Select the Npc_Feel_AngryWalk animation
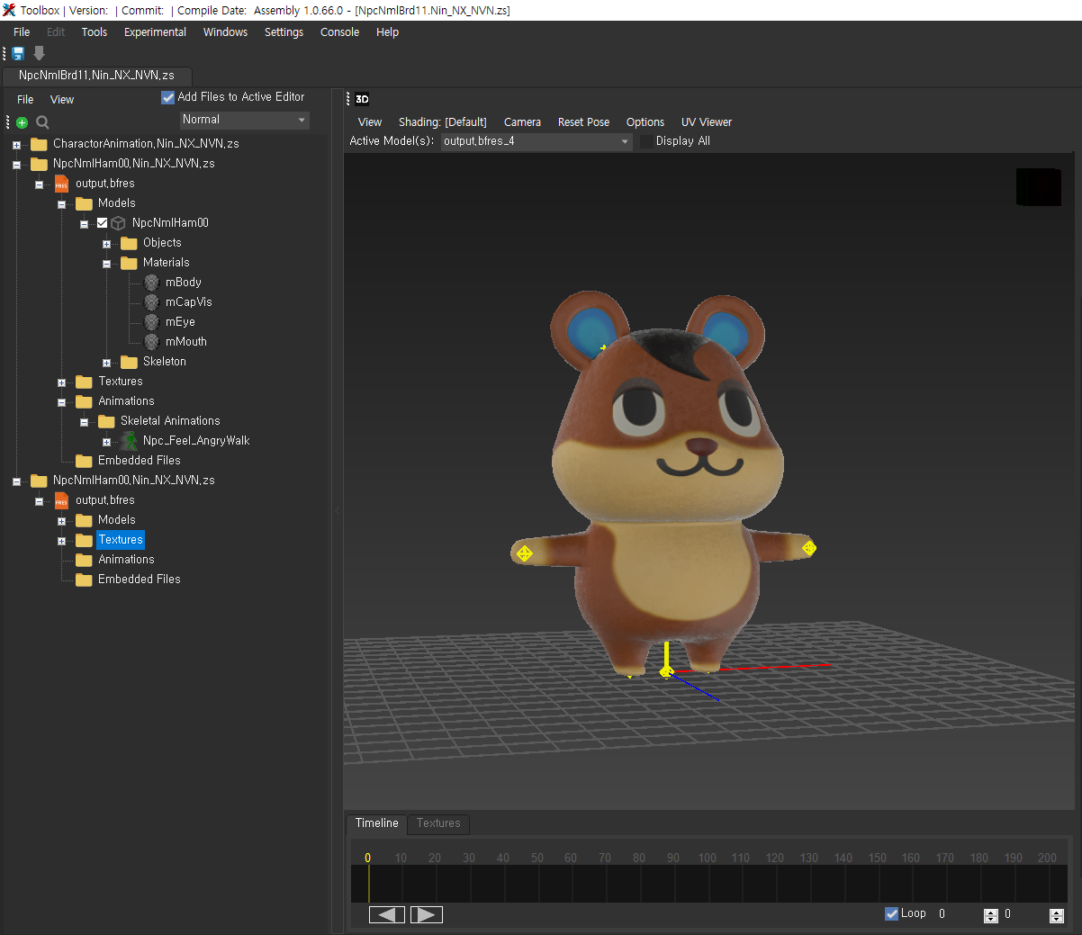1082x935 pixels. (x=196, y=441)
